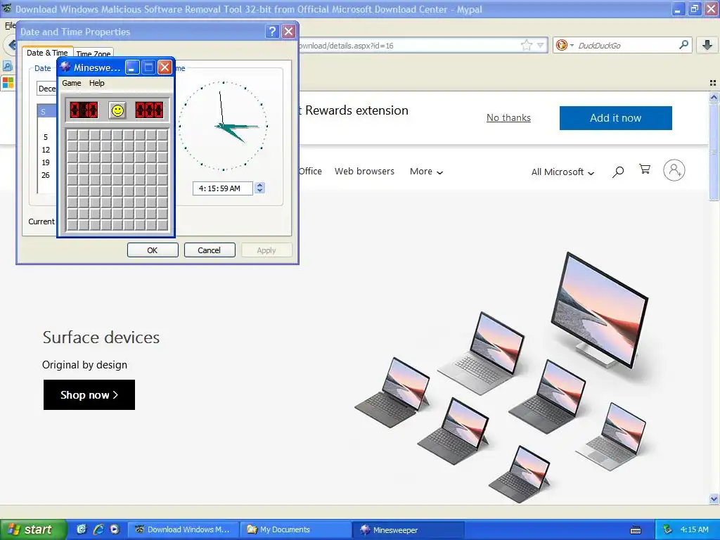Open Windows Media Player Quick Launch icon
The height and width of the screenshot is (540, 720).
point(115,529)
